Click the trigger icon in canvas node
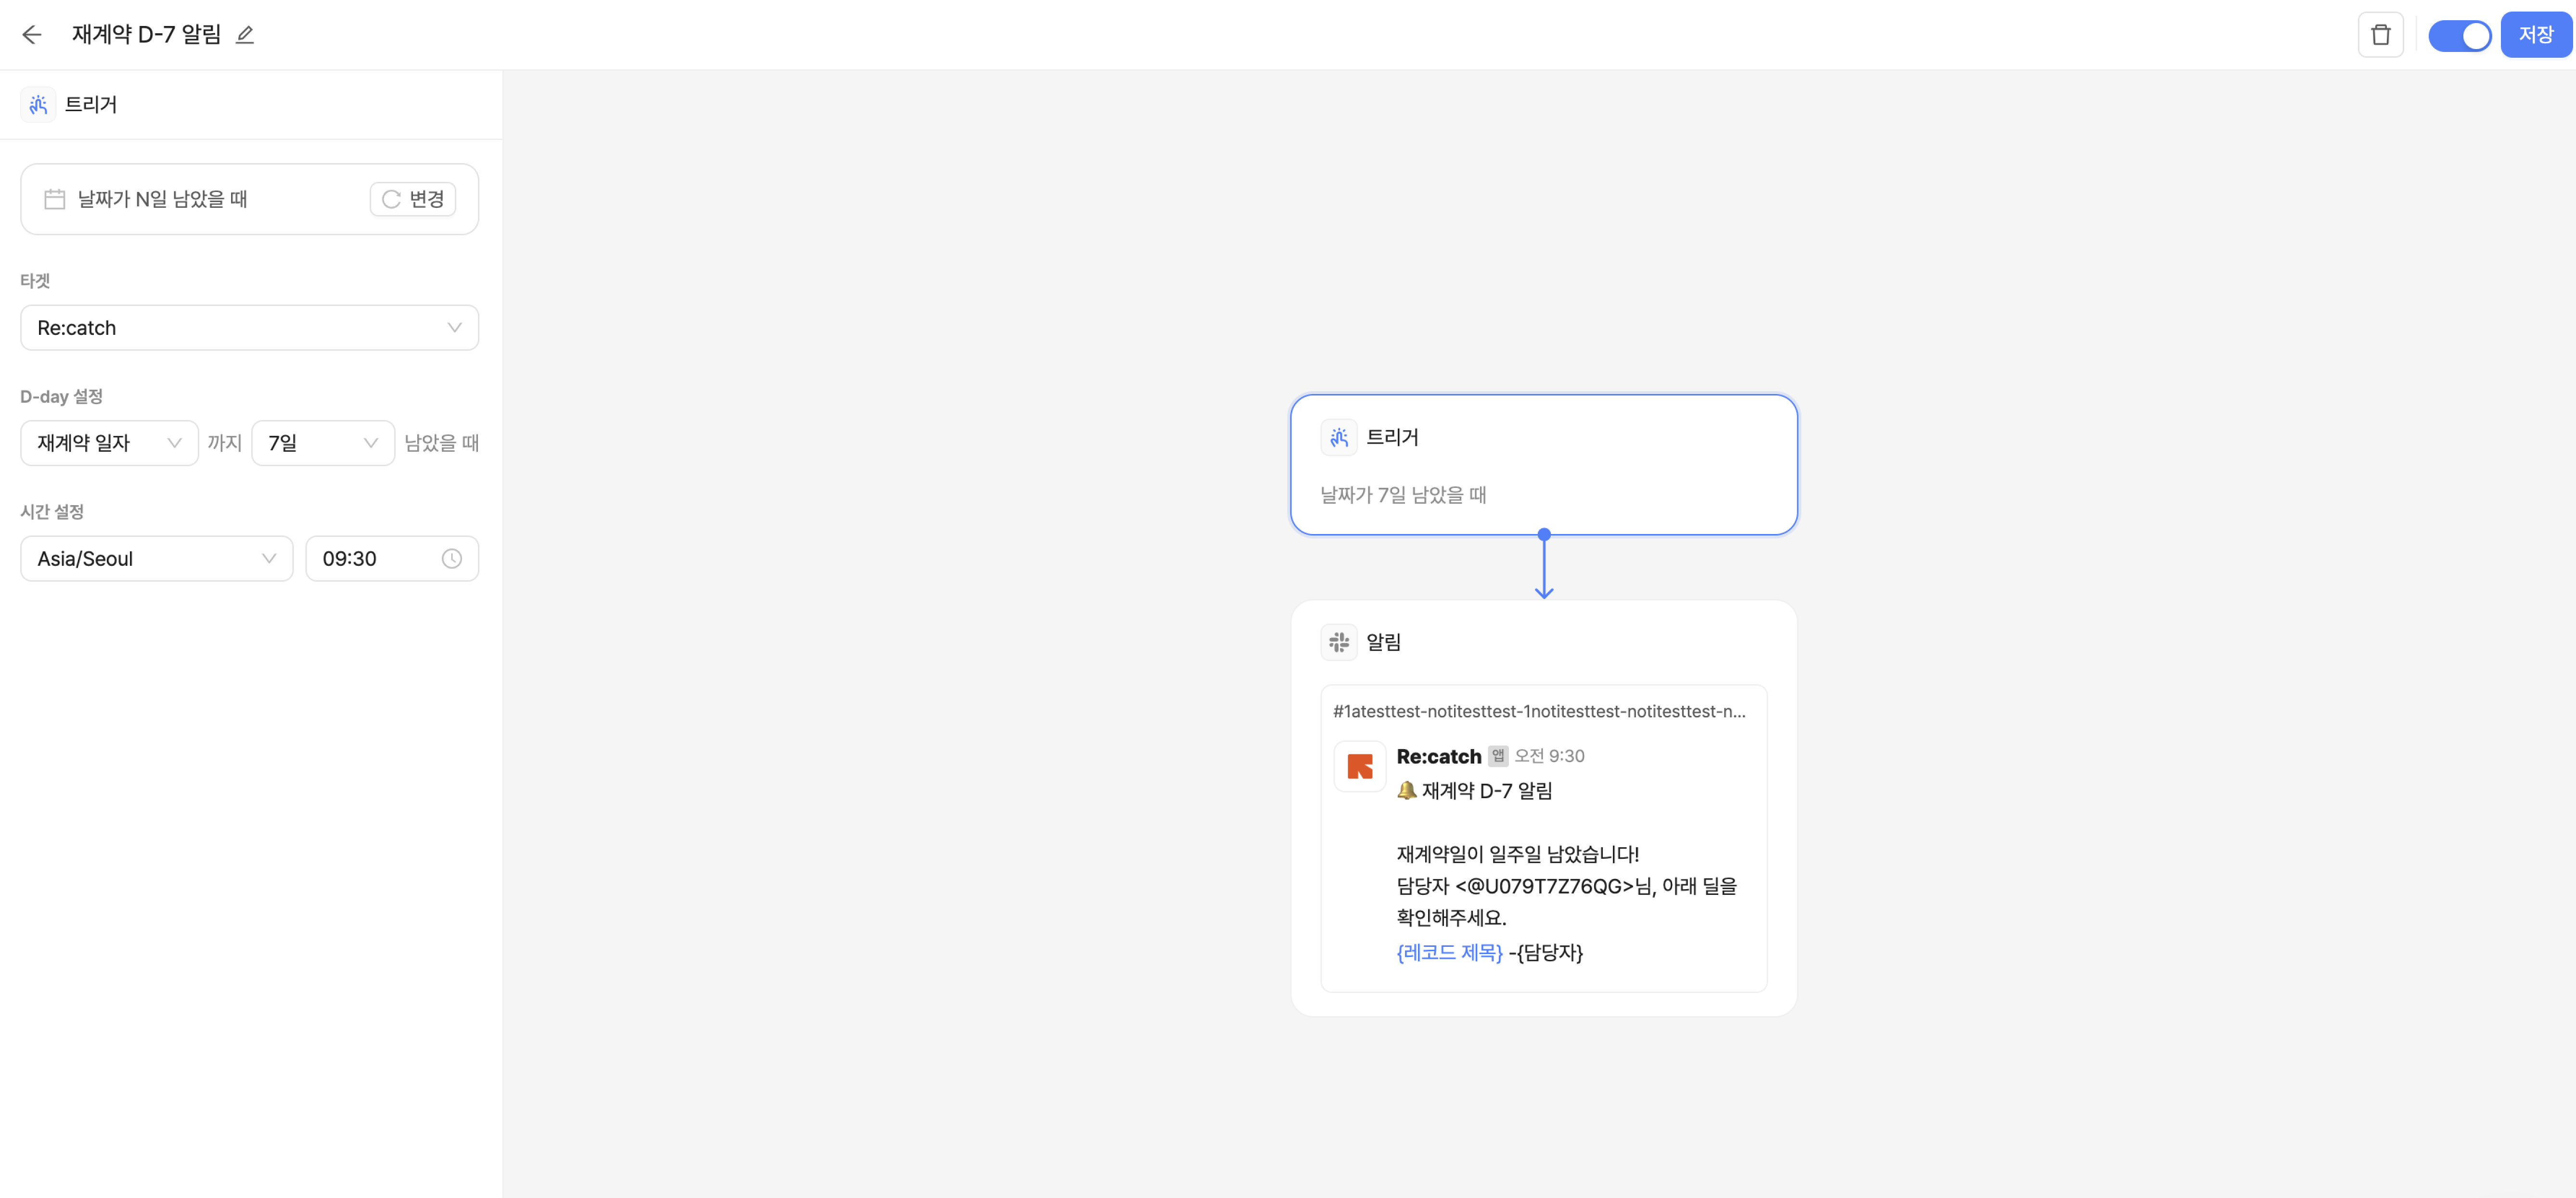Viewport: 2576px width, 1198px height. point(1339,437)
